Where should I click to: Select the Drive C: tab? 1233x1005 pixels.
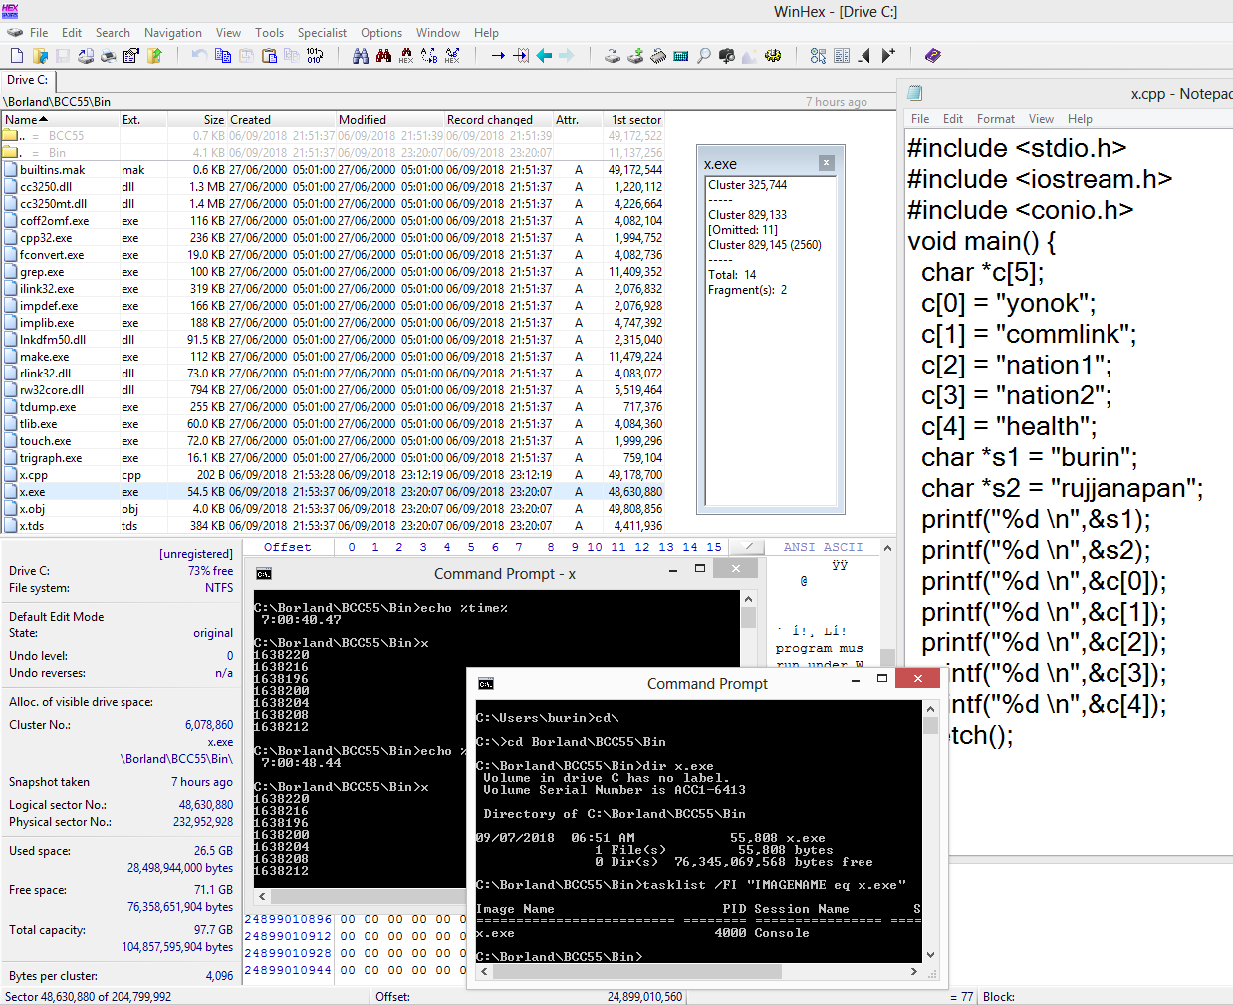pos(28,80)
